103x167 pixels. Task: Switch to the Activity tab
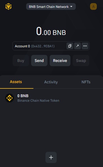pos(51,82)
